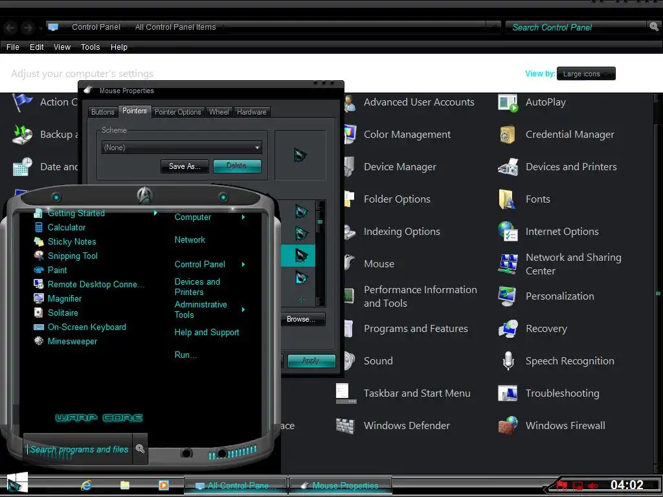
Task: Open the Recovery icon
Action: (x=508, y=329)
